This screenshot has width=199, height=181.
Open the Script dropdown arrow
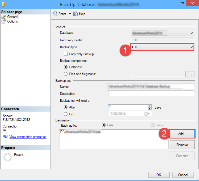tap(70, 14)
